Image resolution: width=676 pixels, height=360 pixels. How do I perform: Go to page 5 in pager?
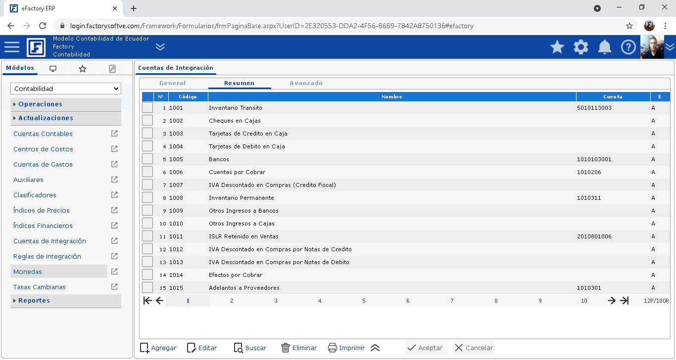(364, 301)
